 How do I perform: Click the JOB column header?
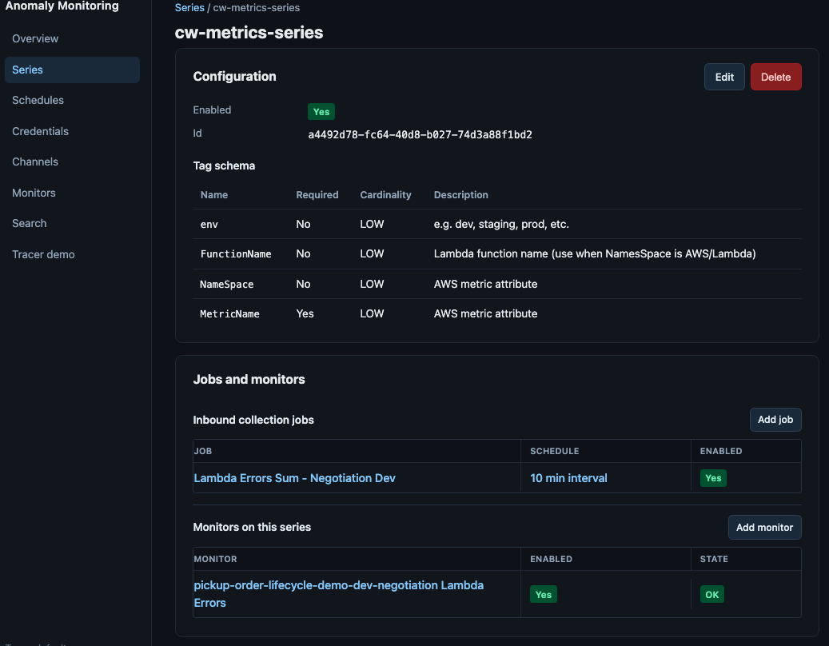203,451
